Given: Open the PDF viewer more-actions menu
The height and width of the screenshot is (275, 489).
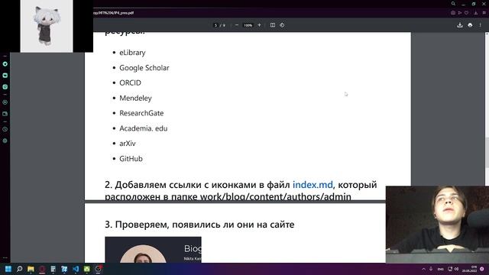Looking at the screenshot, I should pyautogui.click(x=481, y=25).
